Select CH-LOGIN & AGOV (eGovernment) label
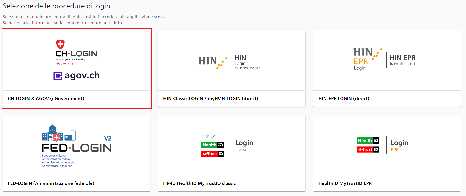 [46, 99]
